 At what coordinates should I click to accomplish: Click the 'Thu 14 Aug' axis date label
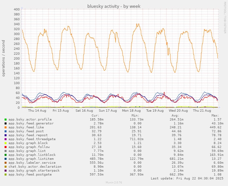[x=37, y=111]
